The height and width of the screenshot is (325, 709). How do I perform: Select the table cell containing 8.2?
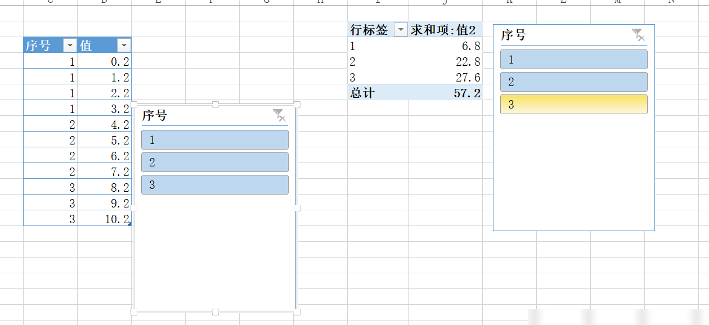[104, 187]
